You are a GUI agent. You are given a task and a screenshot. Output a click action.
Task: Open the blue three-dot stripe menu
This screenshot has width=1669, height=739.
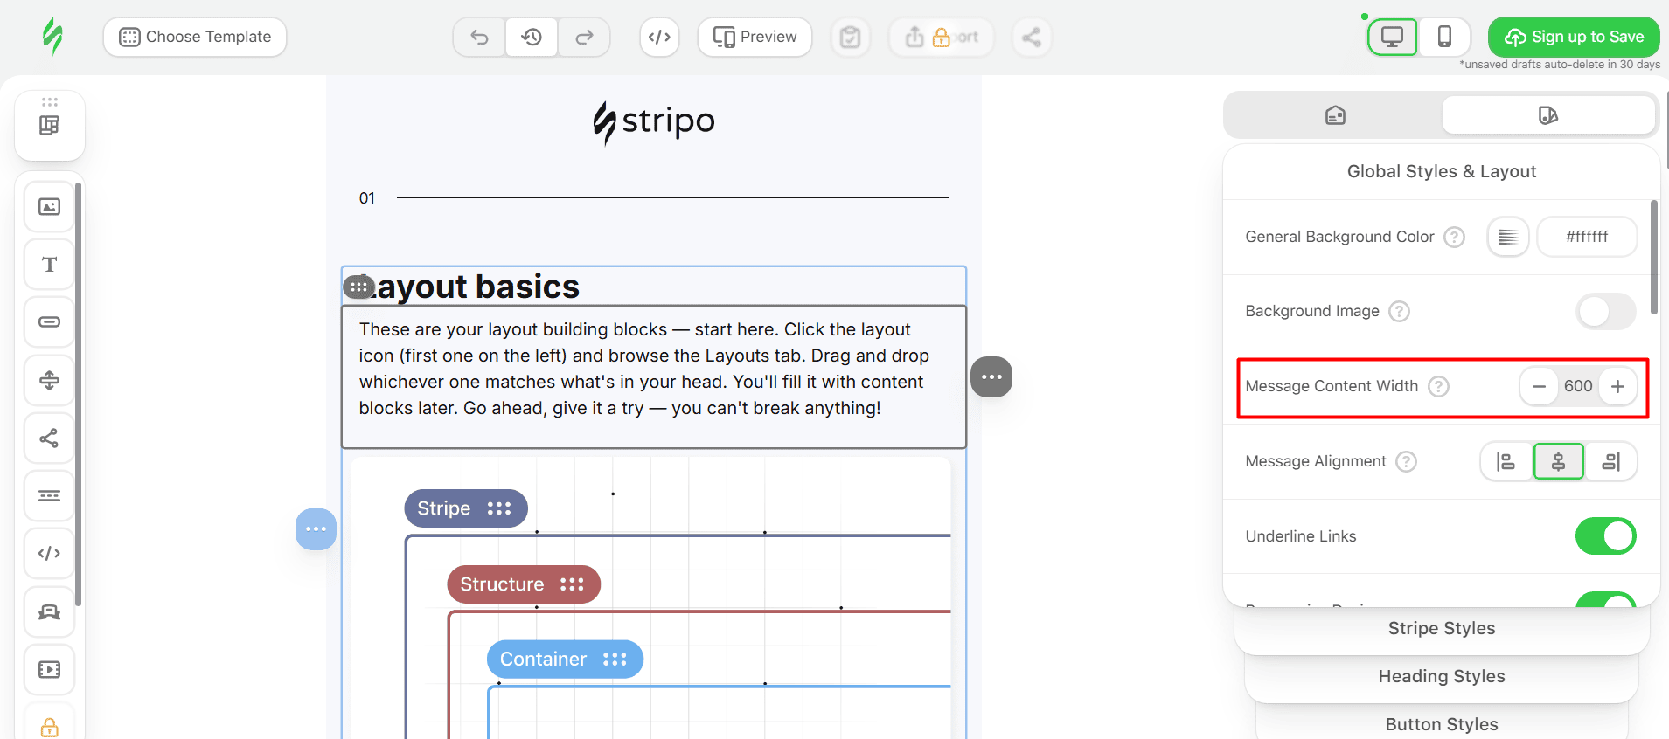tap(316, 529)
